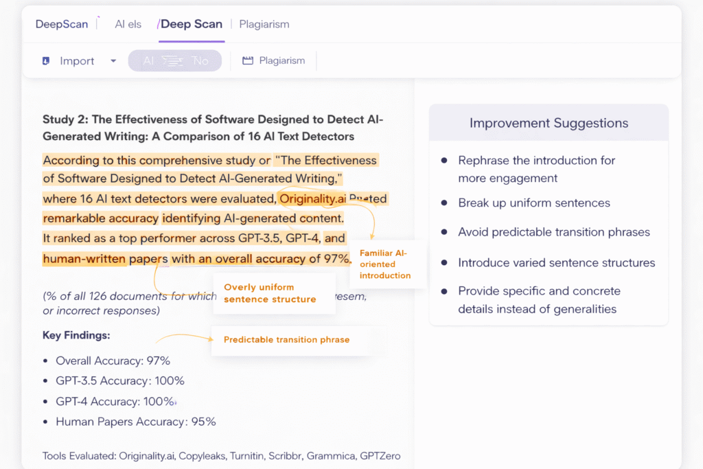Click the Deep Scan tab
Image resolution: width=703 pixels, height=469 pixels.
pos(191,23)
